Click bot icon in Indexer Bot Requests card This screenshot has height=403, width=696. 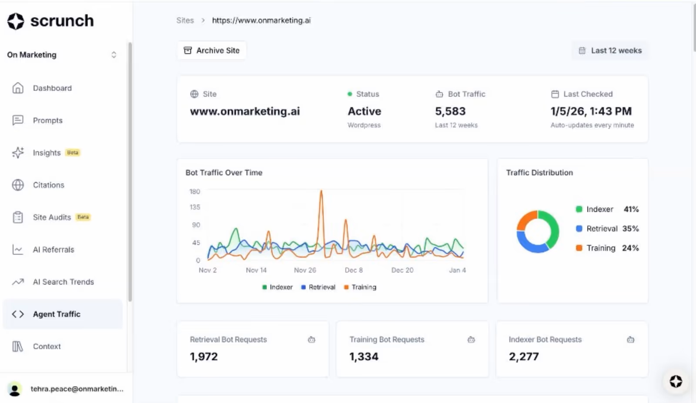631,340
